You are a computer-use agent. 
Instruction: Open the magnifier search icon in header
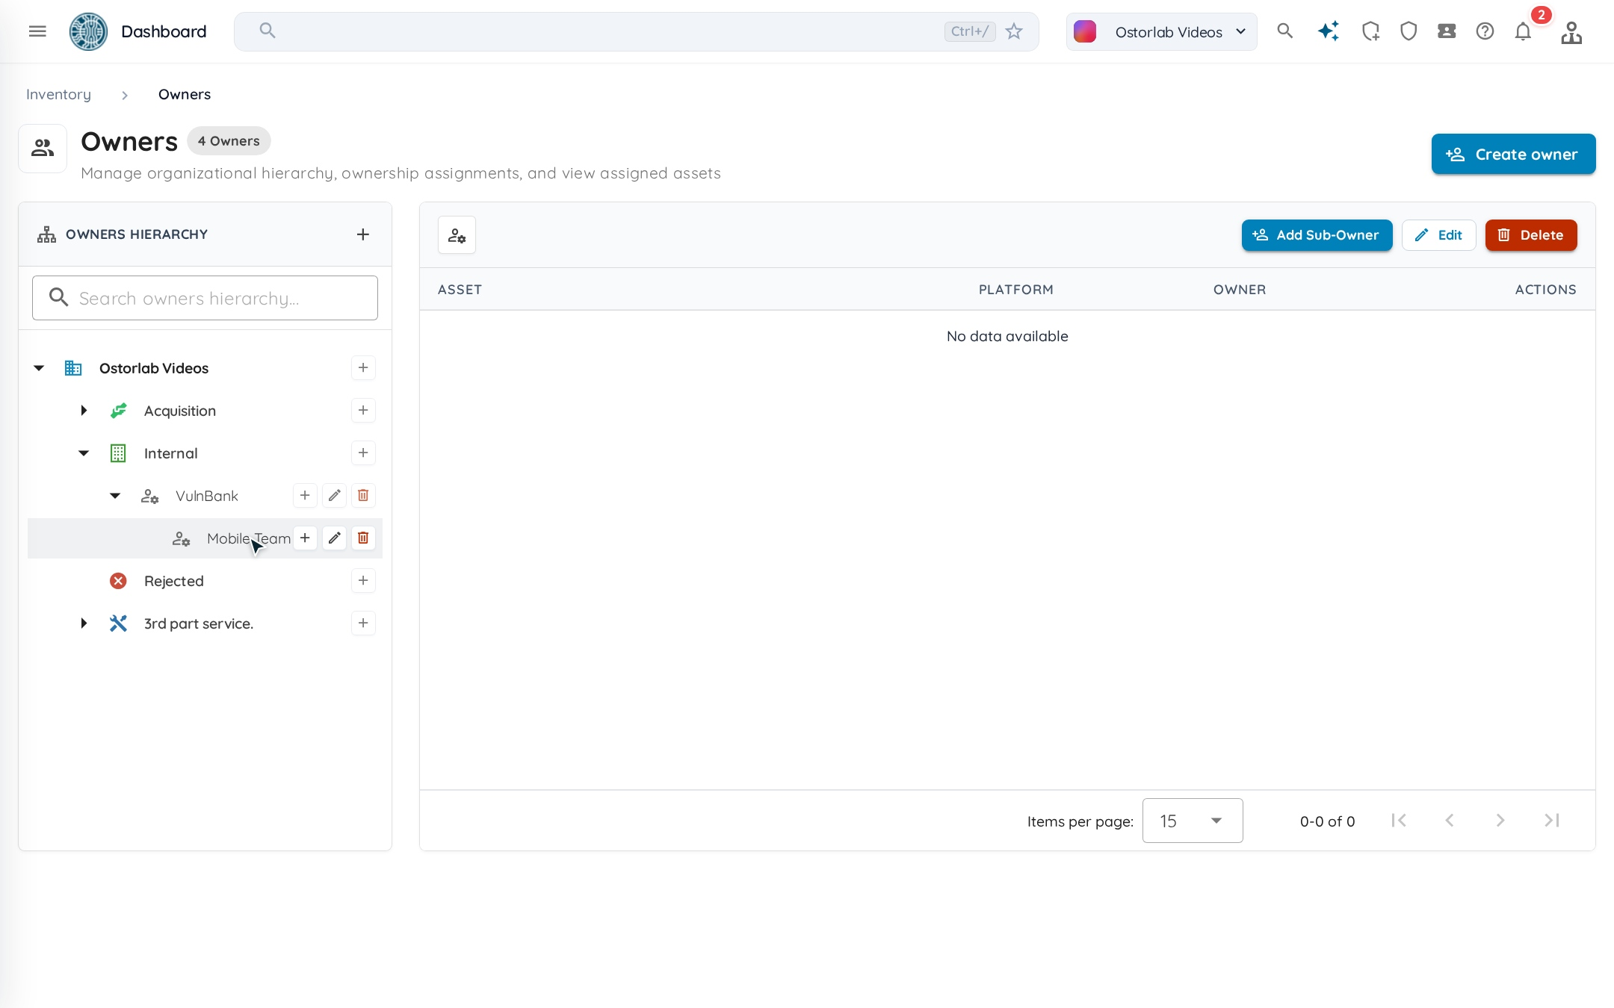click(1284, 31)
